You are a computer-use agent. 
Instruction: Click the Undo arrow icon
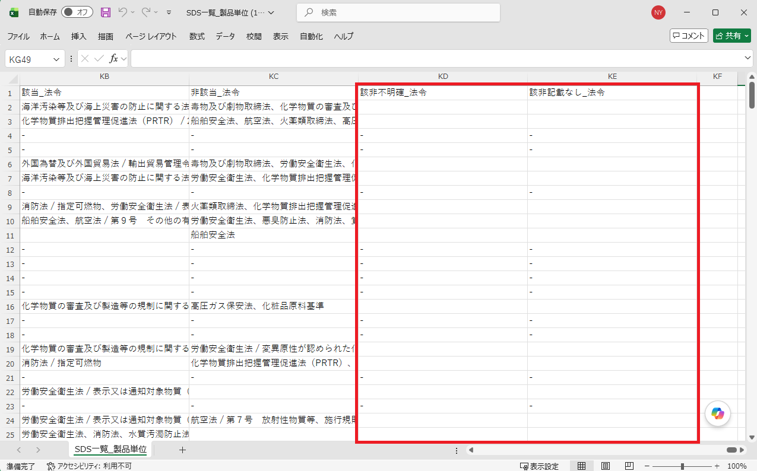point(122,12)
